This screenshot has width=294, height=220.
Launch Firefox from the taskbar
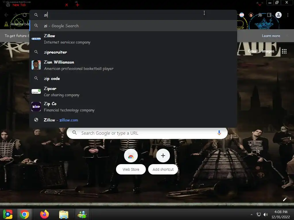(45, 214)
